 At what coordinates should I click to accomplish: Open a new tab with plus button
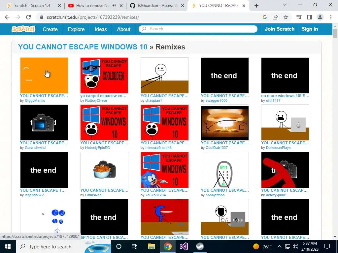(x=256, y=6)
